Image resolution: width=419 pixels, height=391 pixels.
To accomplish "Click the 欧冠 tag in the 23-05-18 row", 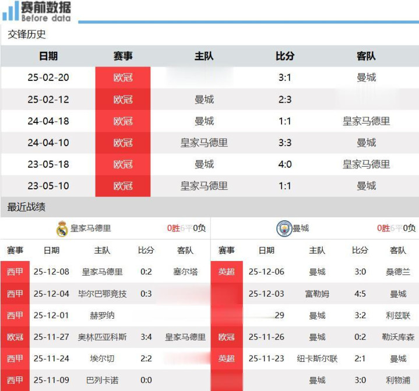I will [123, 164].
